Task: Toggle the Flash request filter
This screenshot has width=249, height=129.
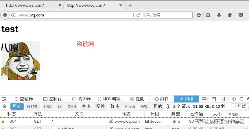Action: point(130,106)
